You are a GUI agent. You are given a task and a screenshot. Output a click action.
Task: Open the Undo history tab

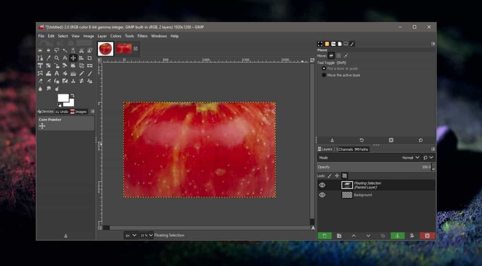pyautogui.click(x=62, y=112)
